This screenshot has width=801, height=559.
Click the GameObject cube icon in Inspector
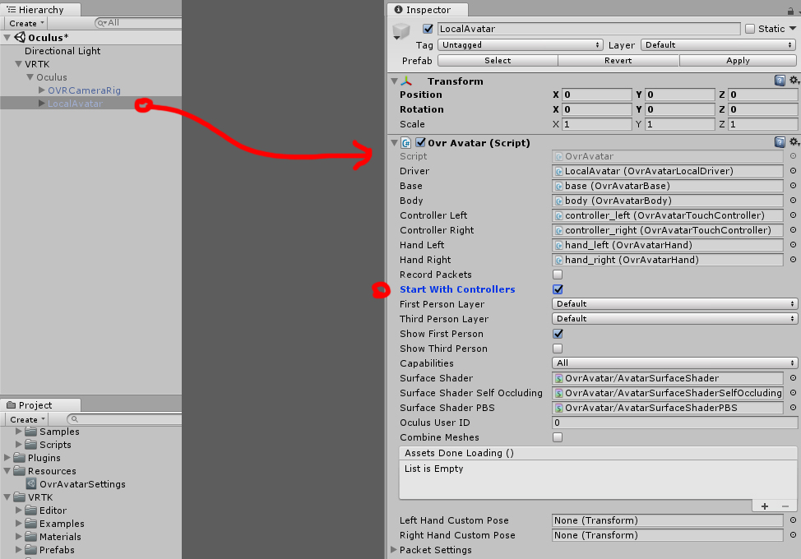[401, 31]
